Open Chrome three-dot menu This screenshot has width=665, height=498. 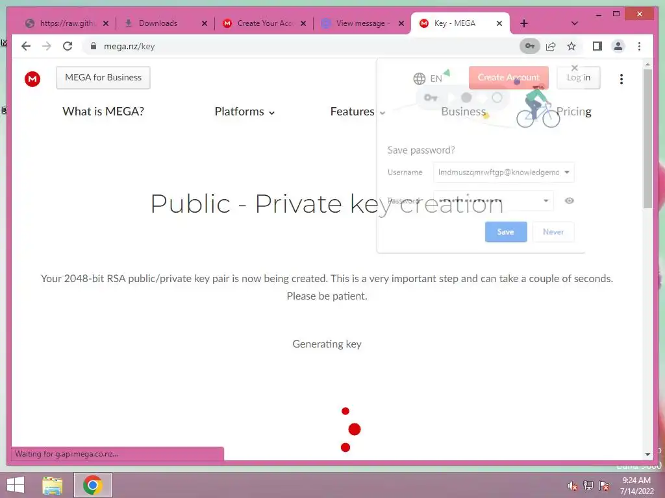(639, 46)
